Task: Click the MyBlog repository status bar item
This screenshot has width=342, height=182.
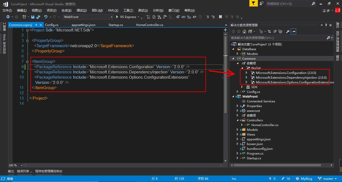Action: pos(304,179)
